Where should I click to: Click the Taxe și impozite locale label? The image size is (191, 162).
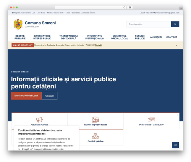95,124
